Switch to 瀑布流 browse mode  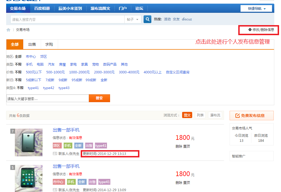(x=215, y=115)
